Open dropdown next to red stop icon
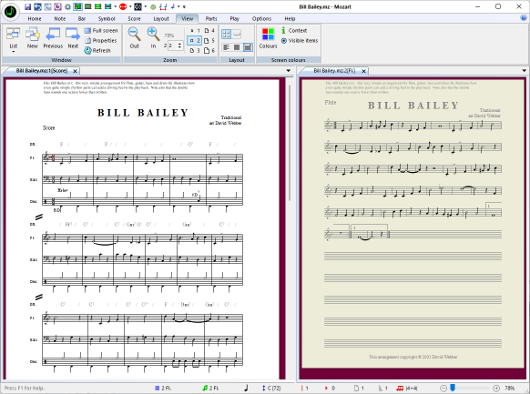 [130, 6]
